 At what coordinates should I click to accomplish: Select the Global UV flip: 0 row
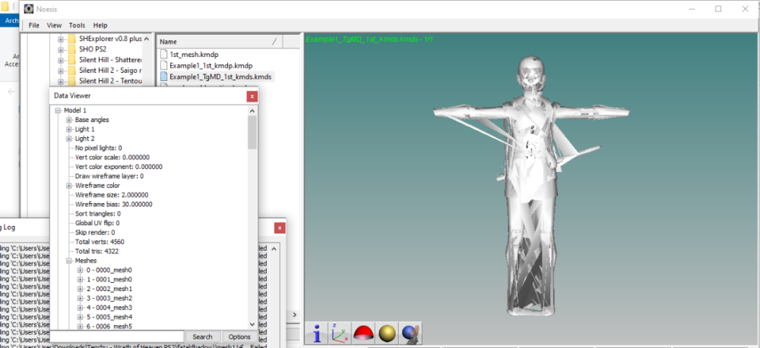97,224
